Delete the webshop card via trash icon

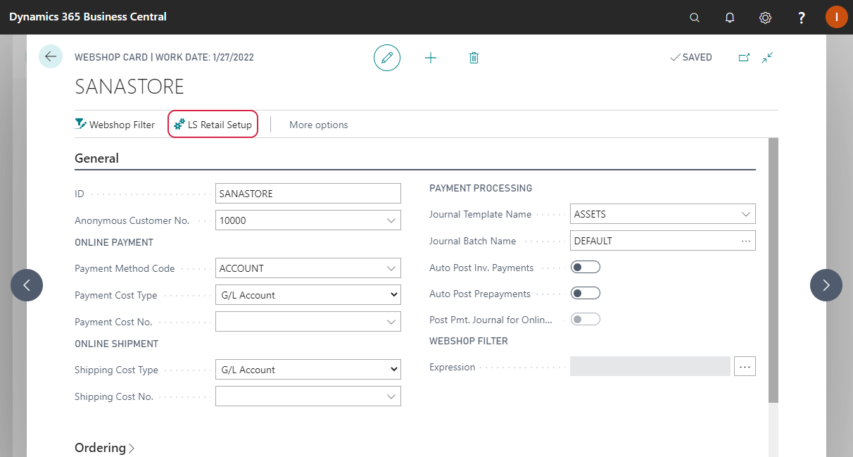click(x=474, y=58)
